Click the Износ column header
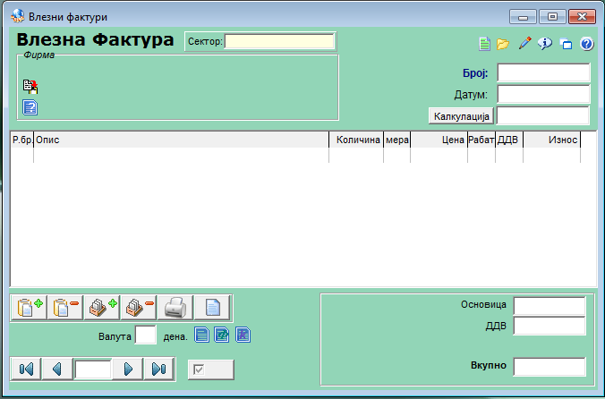Image resolution: width=605 pixels, height=399 pixels. pyautogui.click(x=552, y=140)
